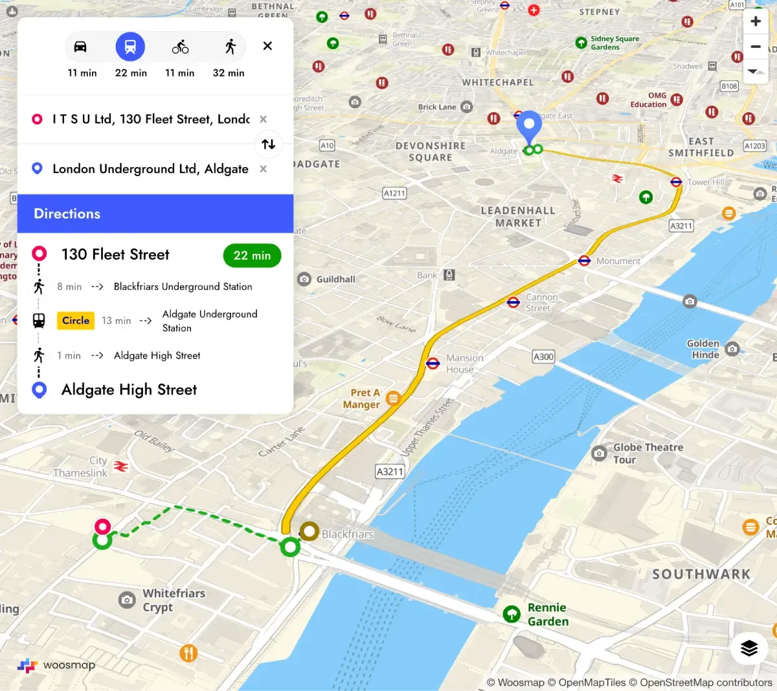
Task: Swap origin and destination with arrows button
Action: 269,144
